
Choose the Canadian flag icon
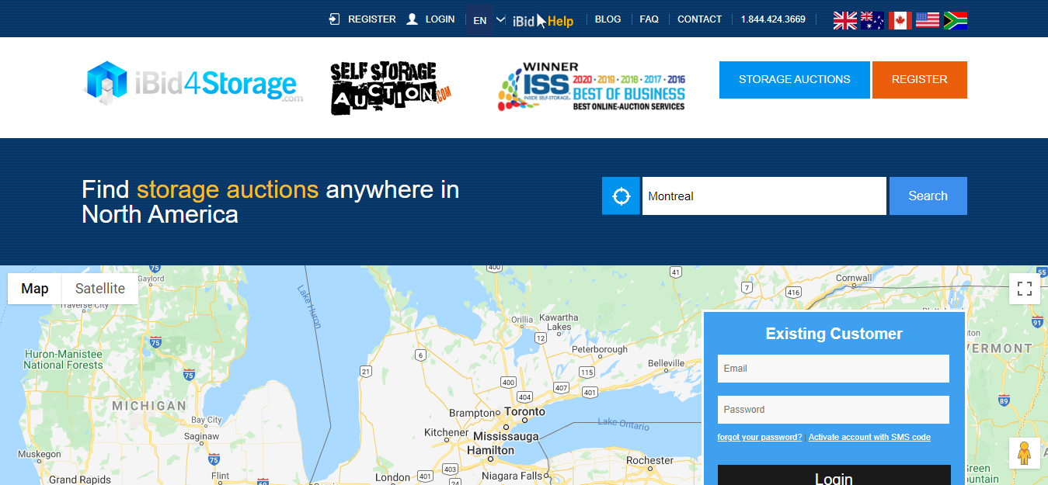tap(900, 20)
